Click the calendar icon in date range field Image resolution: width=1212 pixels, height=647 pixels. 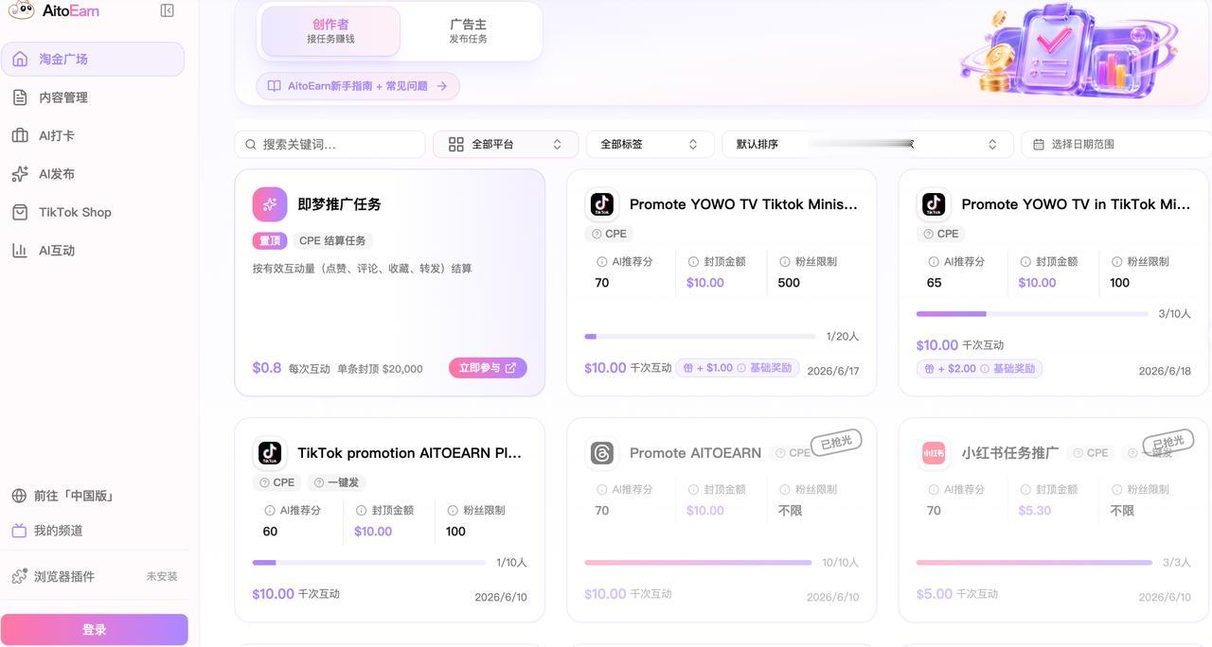point(1039,145)
